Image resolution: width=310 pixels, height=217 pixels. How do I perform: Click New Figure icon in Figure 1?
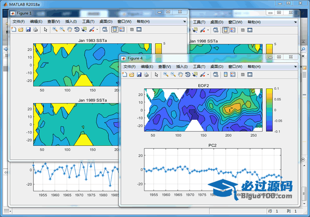pyautogui.click(x=13, y=30)
